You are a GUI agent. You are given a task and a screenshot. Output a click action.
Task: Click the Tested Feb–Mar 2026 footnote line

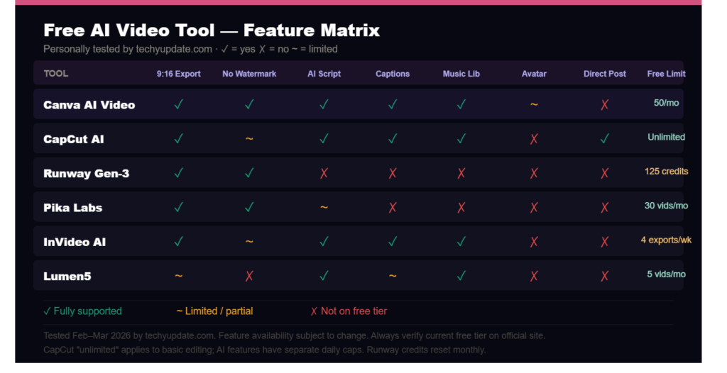click(294, 336)
